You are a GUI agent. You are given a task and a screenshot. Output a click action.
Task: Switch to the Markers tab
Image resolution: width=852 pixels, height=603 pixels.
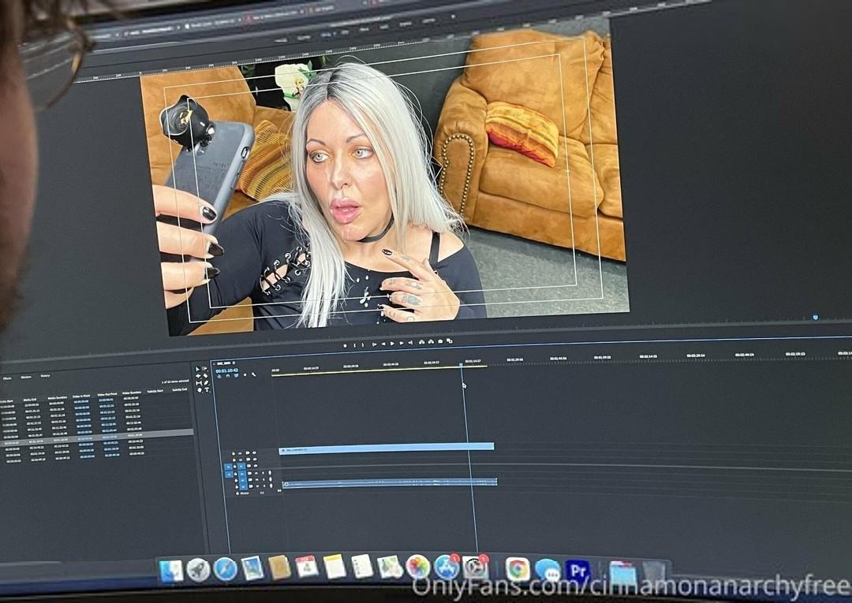26,377
